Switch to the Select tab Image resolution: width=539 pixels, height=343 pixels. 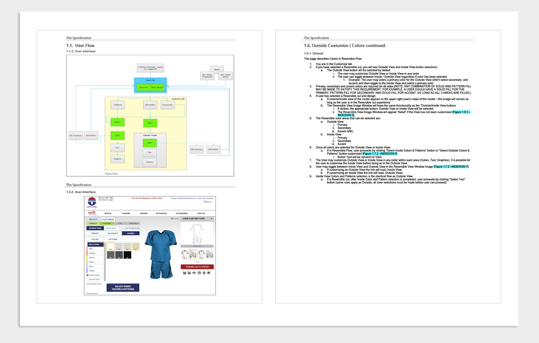pos(94,219)
